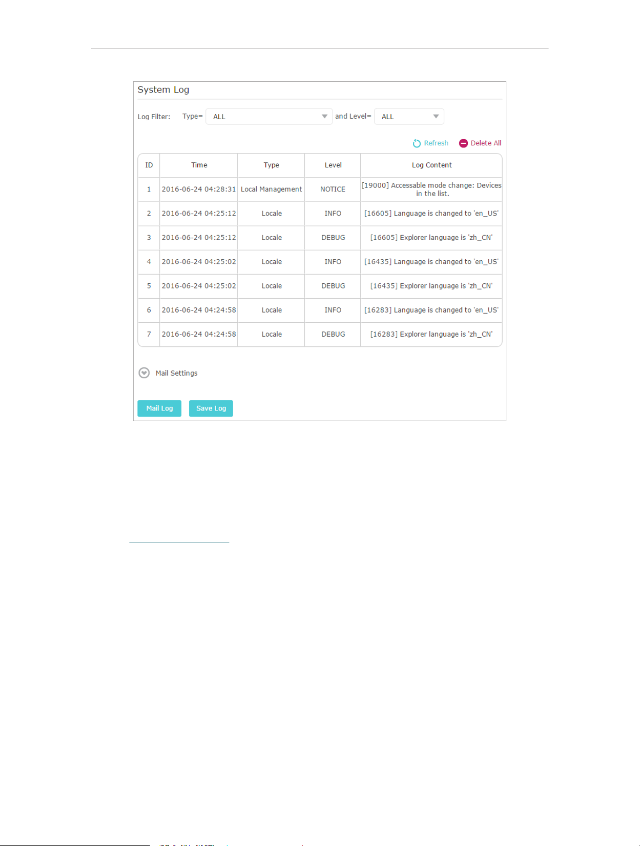Click the time cell of log ID 6

pyautogui.click(x=199, y=310)
